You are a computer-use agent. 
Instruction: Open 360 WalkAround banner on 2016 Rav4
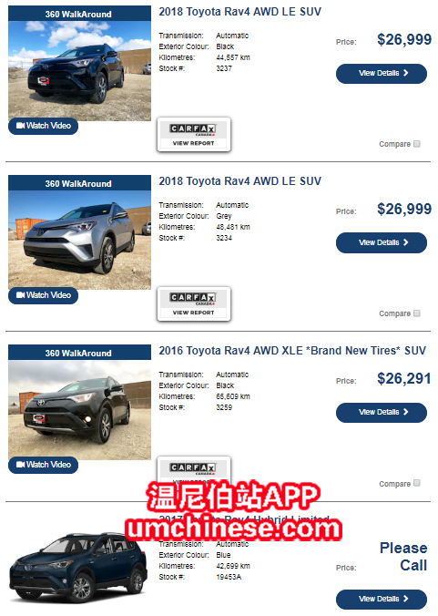(x=79, y=353)
